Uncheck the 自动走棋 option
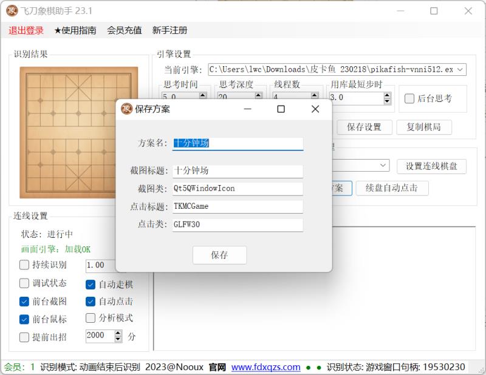Viewport: 486px width, 375px height. [91, 284]
